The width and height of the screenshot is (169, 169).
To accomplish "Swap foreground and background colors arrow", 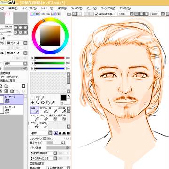I will [x=69, y=97].
